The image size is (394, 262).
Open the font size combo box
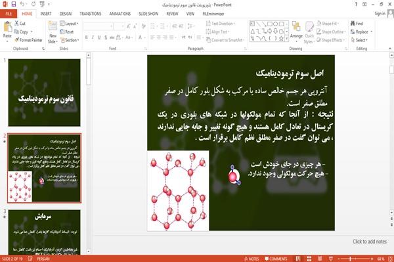pyautogui.click(x=119, y=26)
